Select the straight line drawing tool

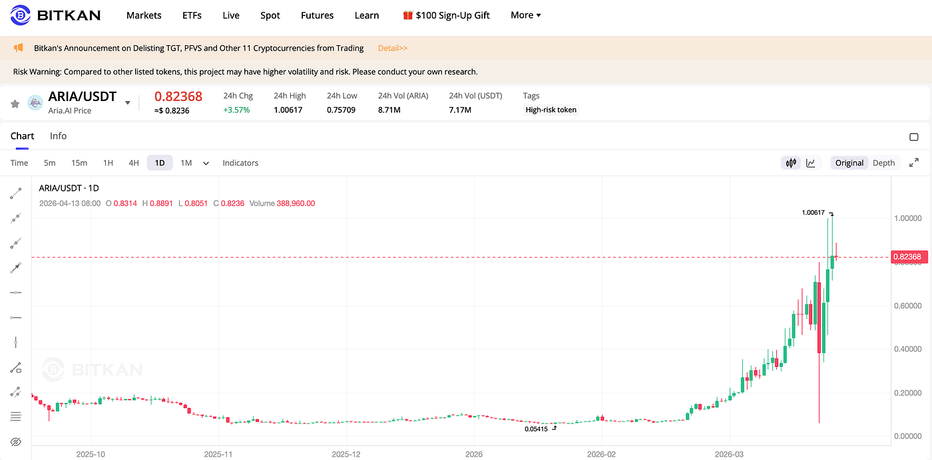click(16, 218)
